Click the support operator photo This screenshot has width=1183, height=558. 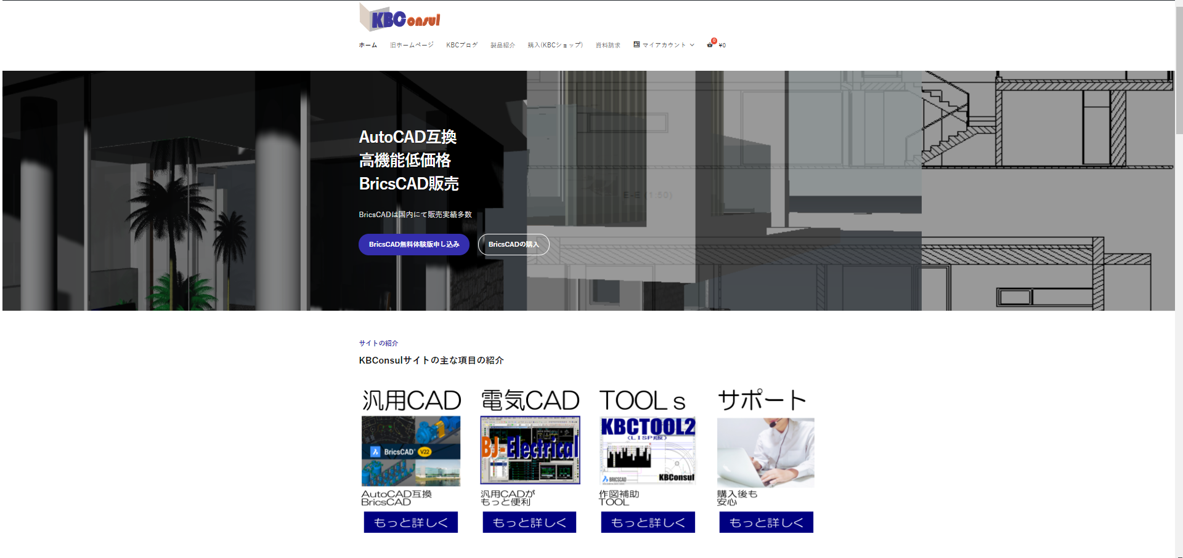[766, 452]
